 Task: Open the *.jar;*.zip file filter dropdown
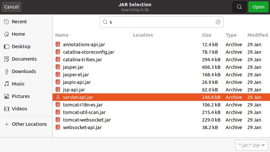252,145
